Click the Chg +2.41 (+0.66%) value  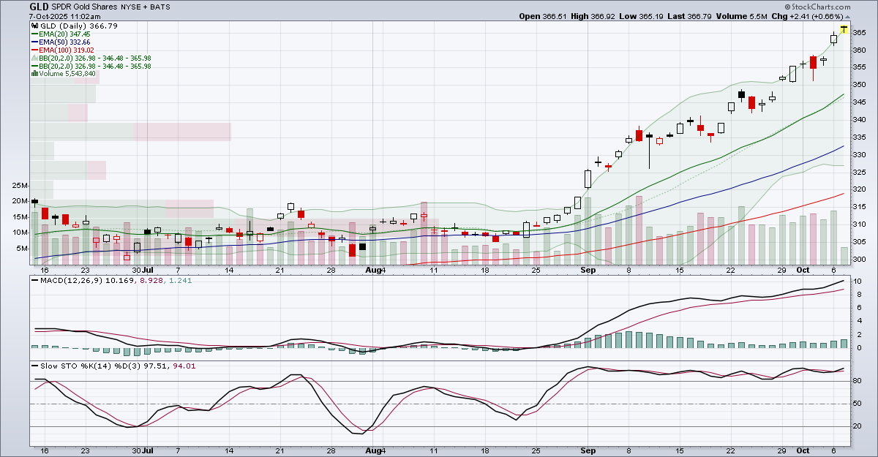point(817,16)
